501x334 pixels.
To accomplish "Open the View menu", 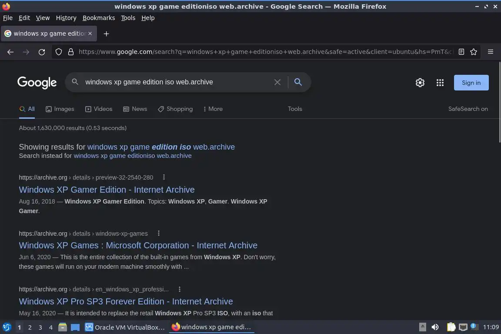I will 43,18.
